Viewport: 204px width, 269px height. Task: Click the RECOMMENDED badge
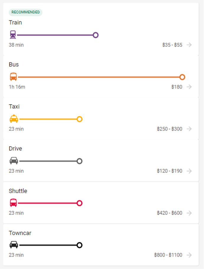(25, 12)
